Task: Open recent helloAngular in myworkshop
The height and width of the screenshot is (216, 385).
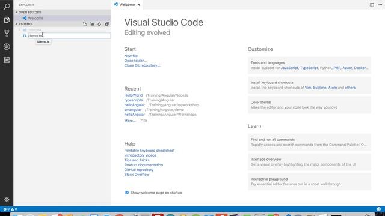Action: tap(135, 105)
